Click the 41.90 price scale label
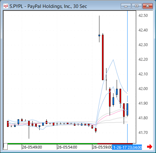Image resolution: width=156 pixels, height=153 pixels. point(143,103)
